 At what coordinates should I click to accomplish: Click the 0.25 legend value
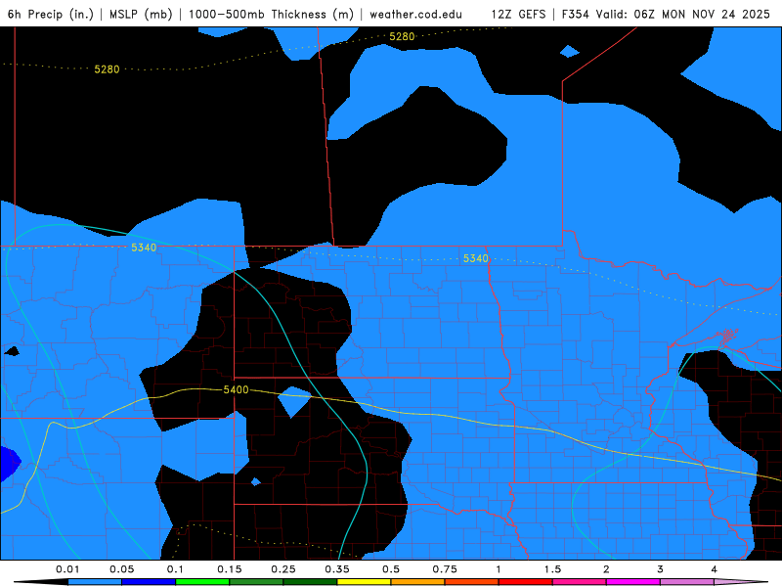click(x=283, y=569)
